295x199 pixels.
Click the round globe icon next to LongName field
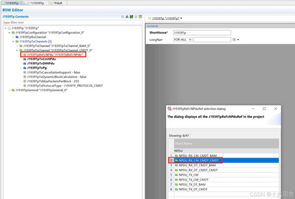coord(234,39)
